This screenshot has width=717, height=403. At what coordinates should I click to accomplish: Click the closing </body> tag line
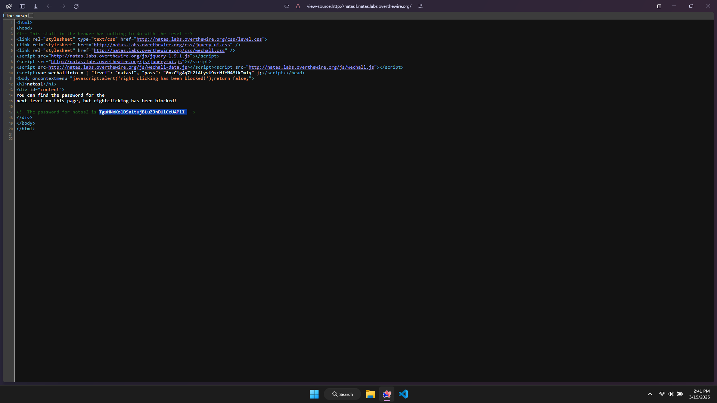[26, 123]
